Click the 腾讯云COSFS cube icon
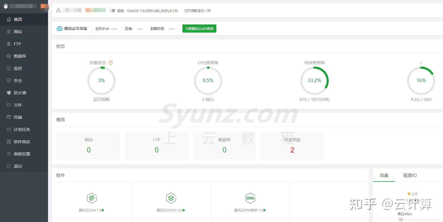The width and height of the screenshot is (443, 222). pyautogui.click(x=171, y=198)
